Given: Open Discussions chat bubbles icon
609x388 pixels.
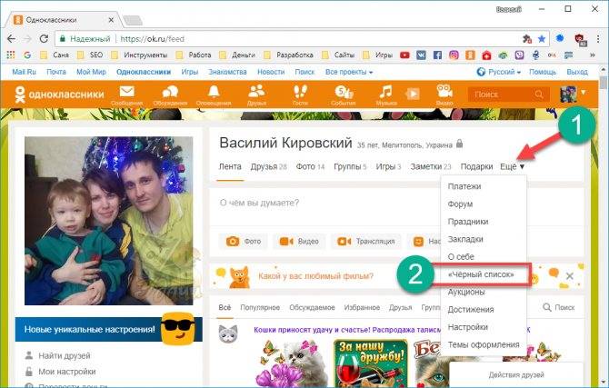Looking at the screenshot, I should 170,93.
